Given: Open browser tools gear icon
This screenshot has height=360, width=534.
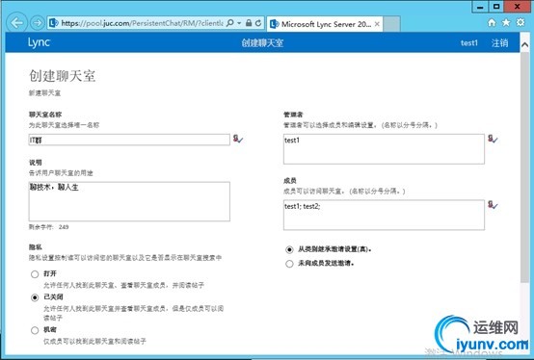Looking at the screenshot, I should [521, 23].
